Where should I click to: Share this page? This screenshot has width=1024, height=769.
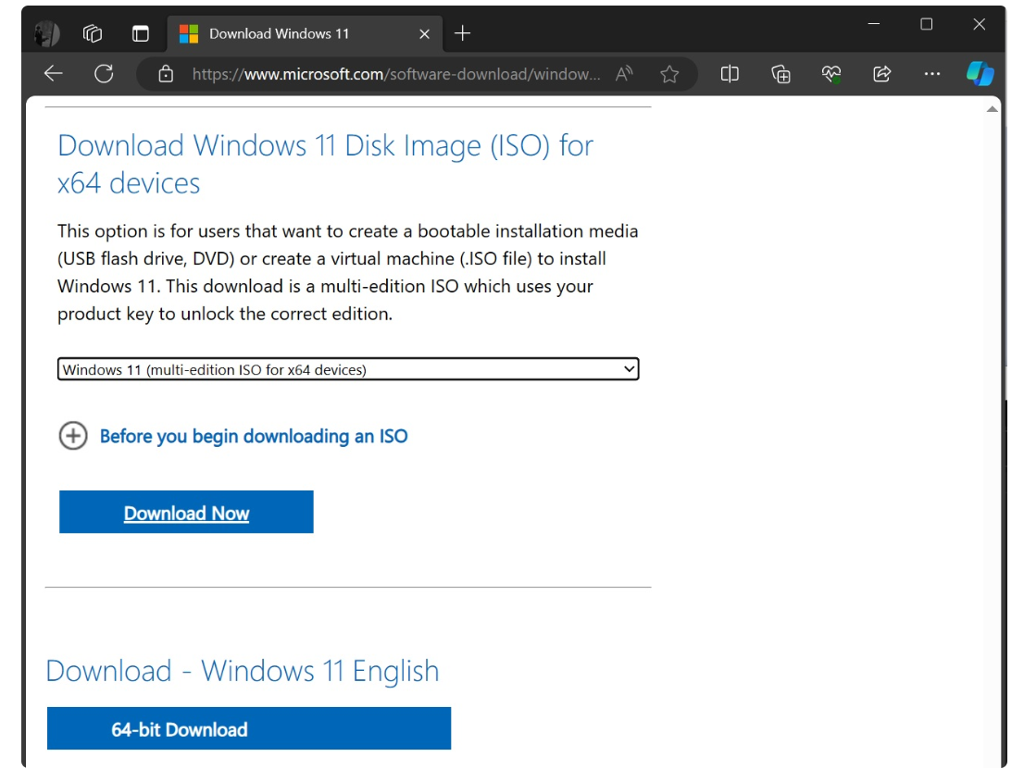pos(882,74)
